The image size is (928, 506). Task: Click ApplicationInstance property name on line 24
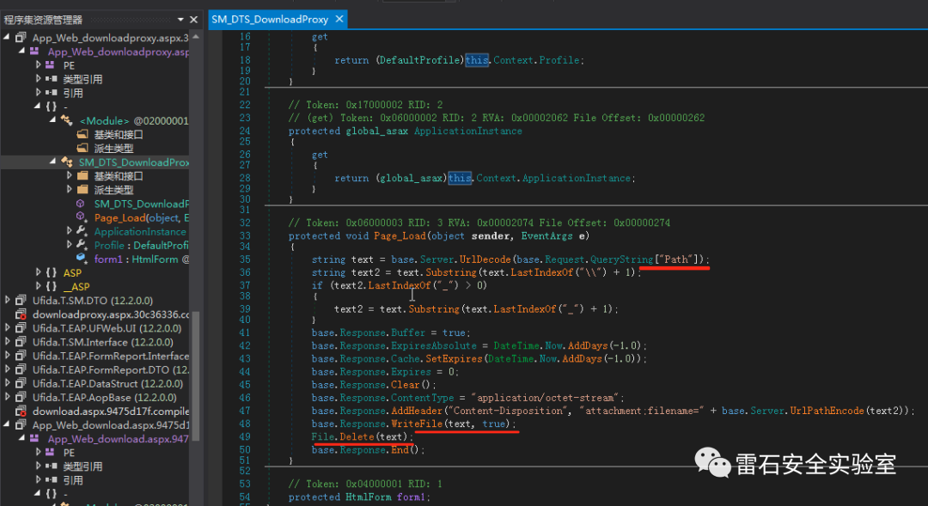[x=467, y=131]
